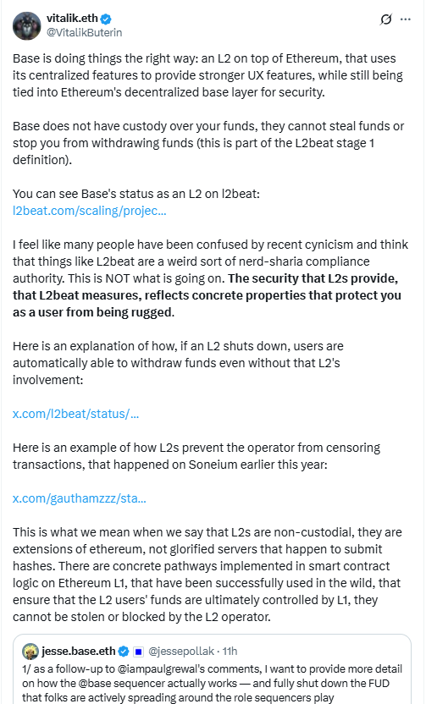Click verified badge next to jesse.base.eth
This screenshot has width=426, height=704.
(x=124, y=651)
